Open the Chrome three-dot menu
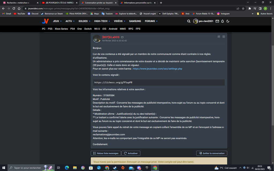This screenshot has height=171, width=274. click(x=271, y=8)
